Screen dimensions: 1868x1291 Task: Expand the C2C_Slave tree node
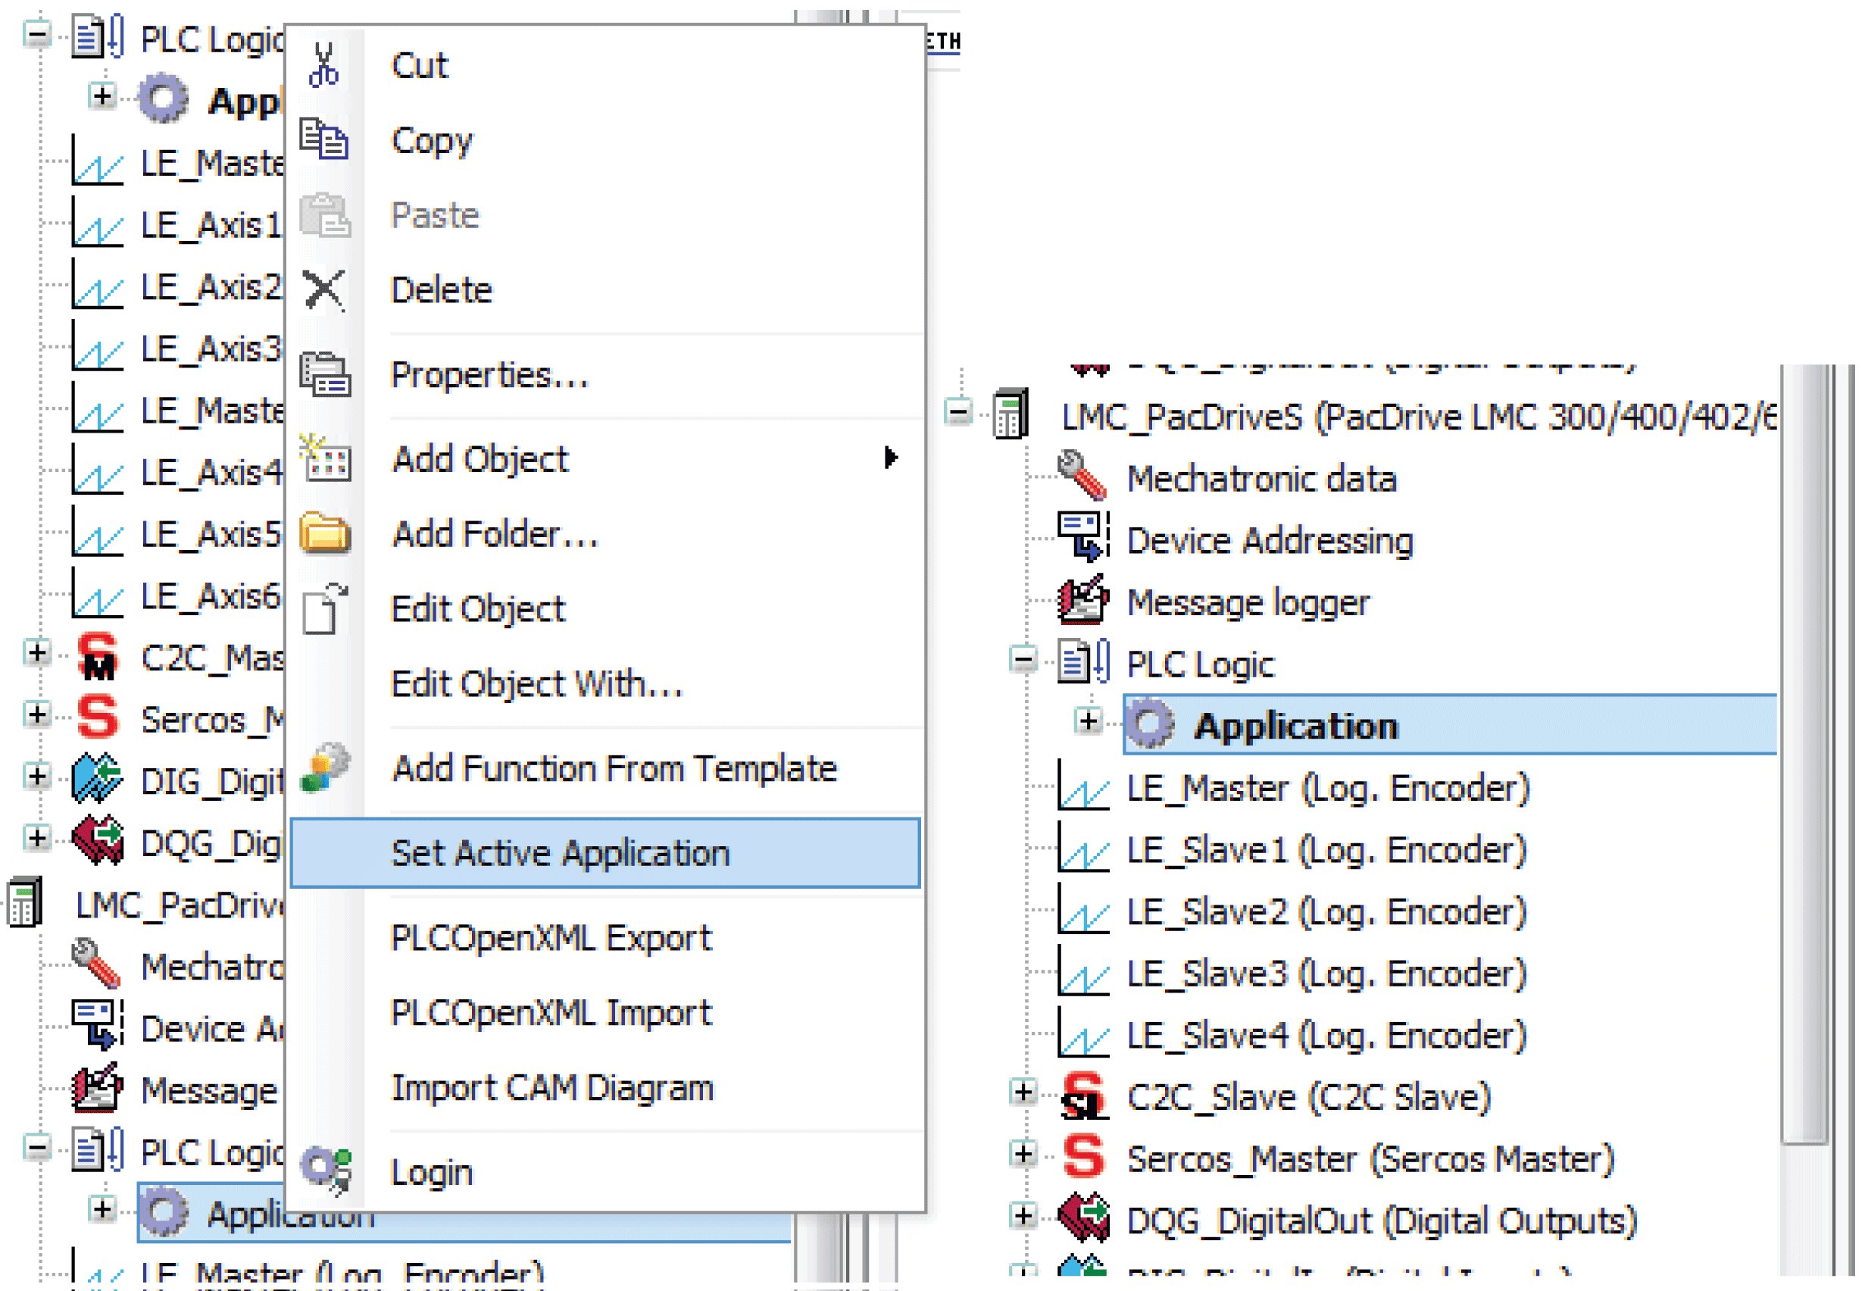click(1023, 1093)
